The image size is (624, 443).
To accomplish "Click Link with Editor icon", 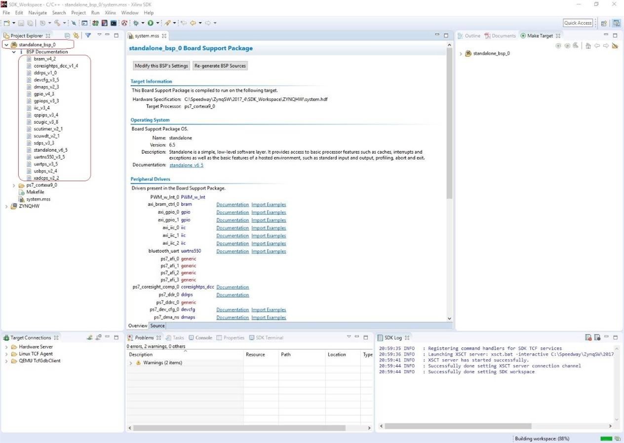I will [76, 35].
